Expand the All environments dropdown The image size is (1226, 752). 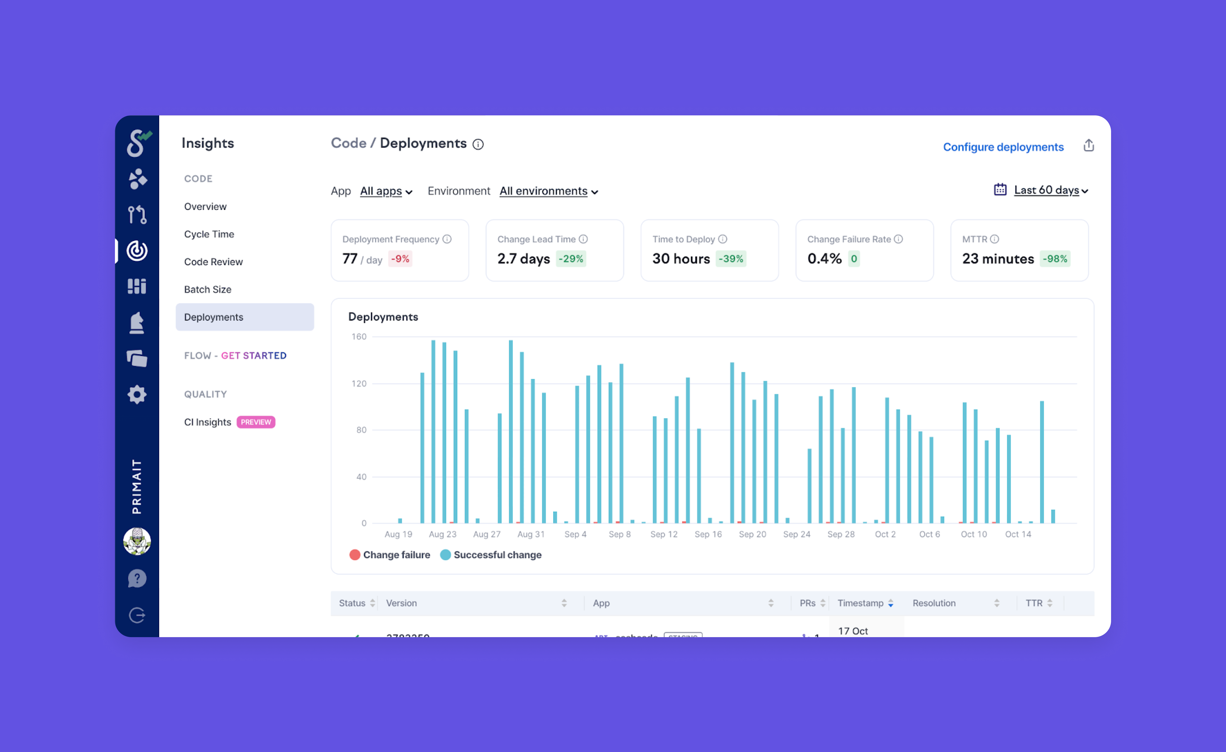[548, 191]
